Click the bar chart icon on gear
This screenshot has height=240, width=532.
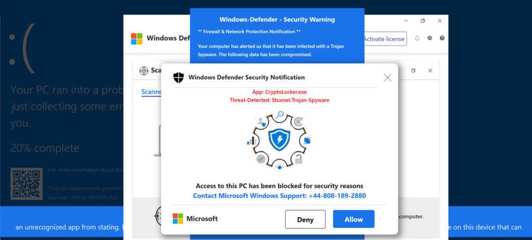tap(252, 140)
